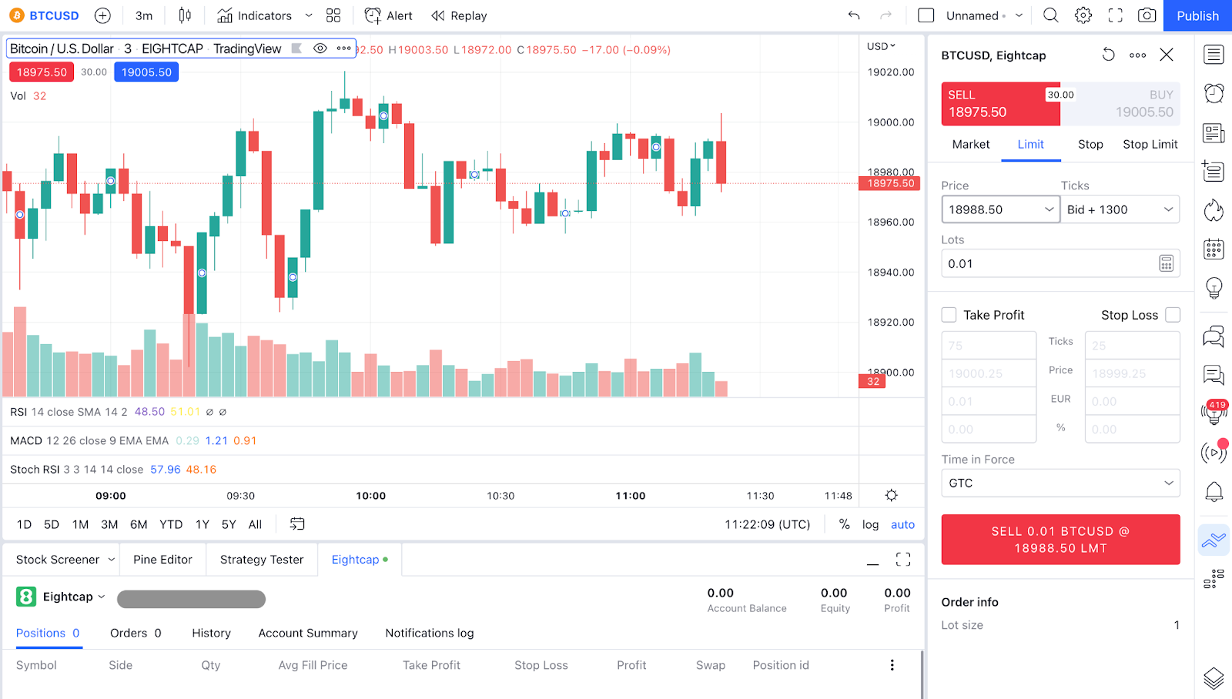
Task: Open the indicators favorites dropdown arrow
Action: tap(309, 15)
